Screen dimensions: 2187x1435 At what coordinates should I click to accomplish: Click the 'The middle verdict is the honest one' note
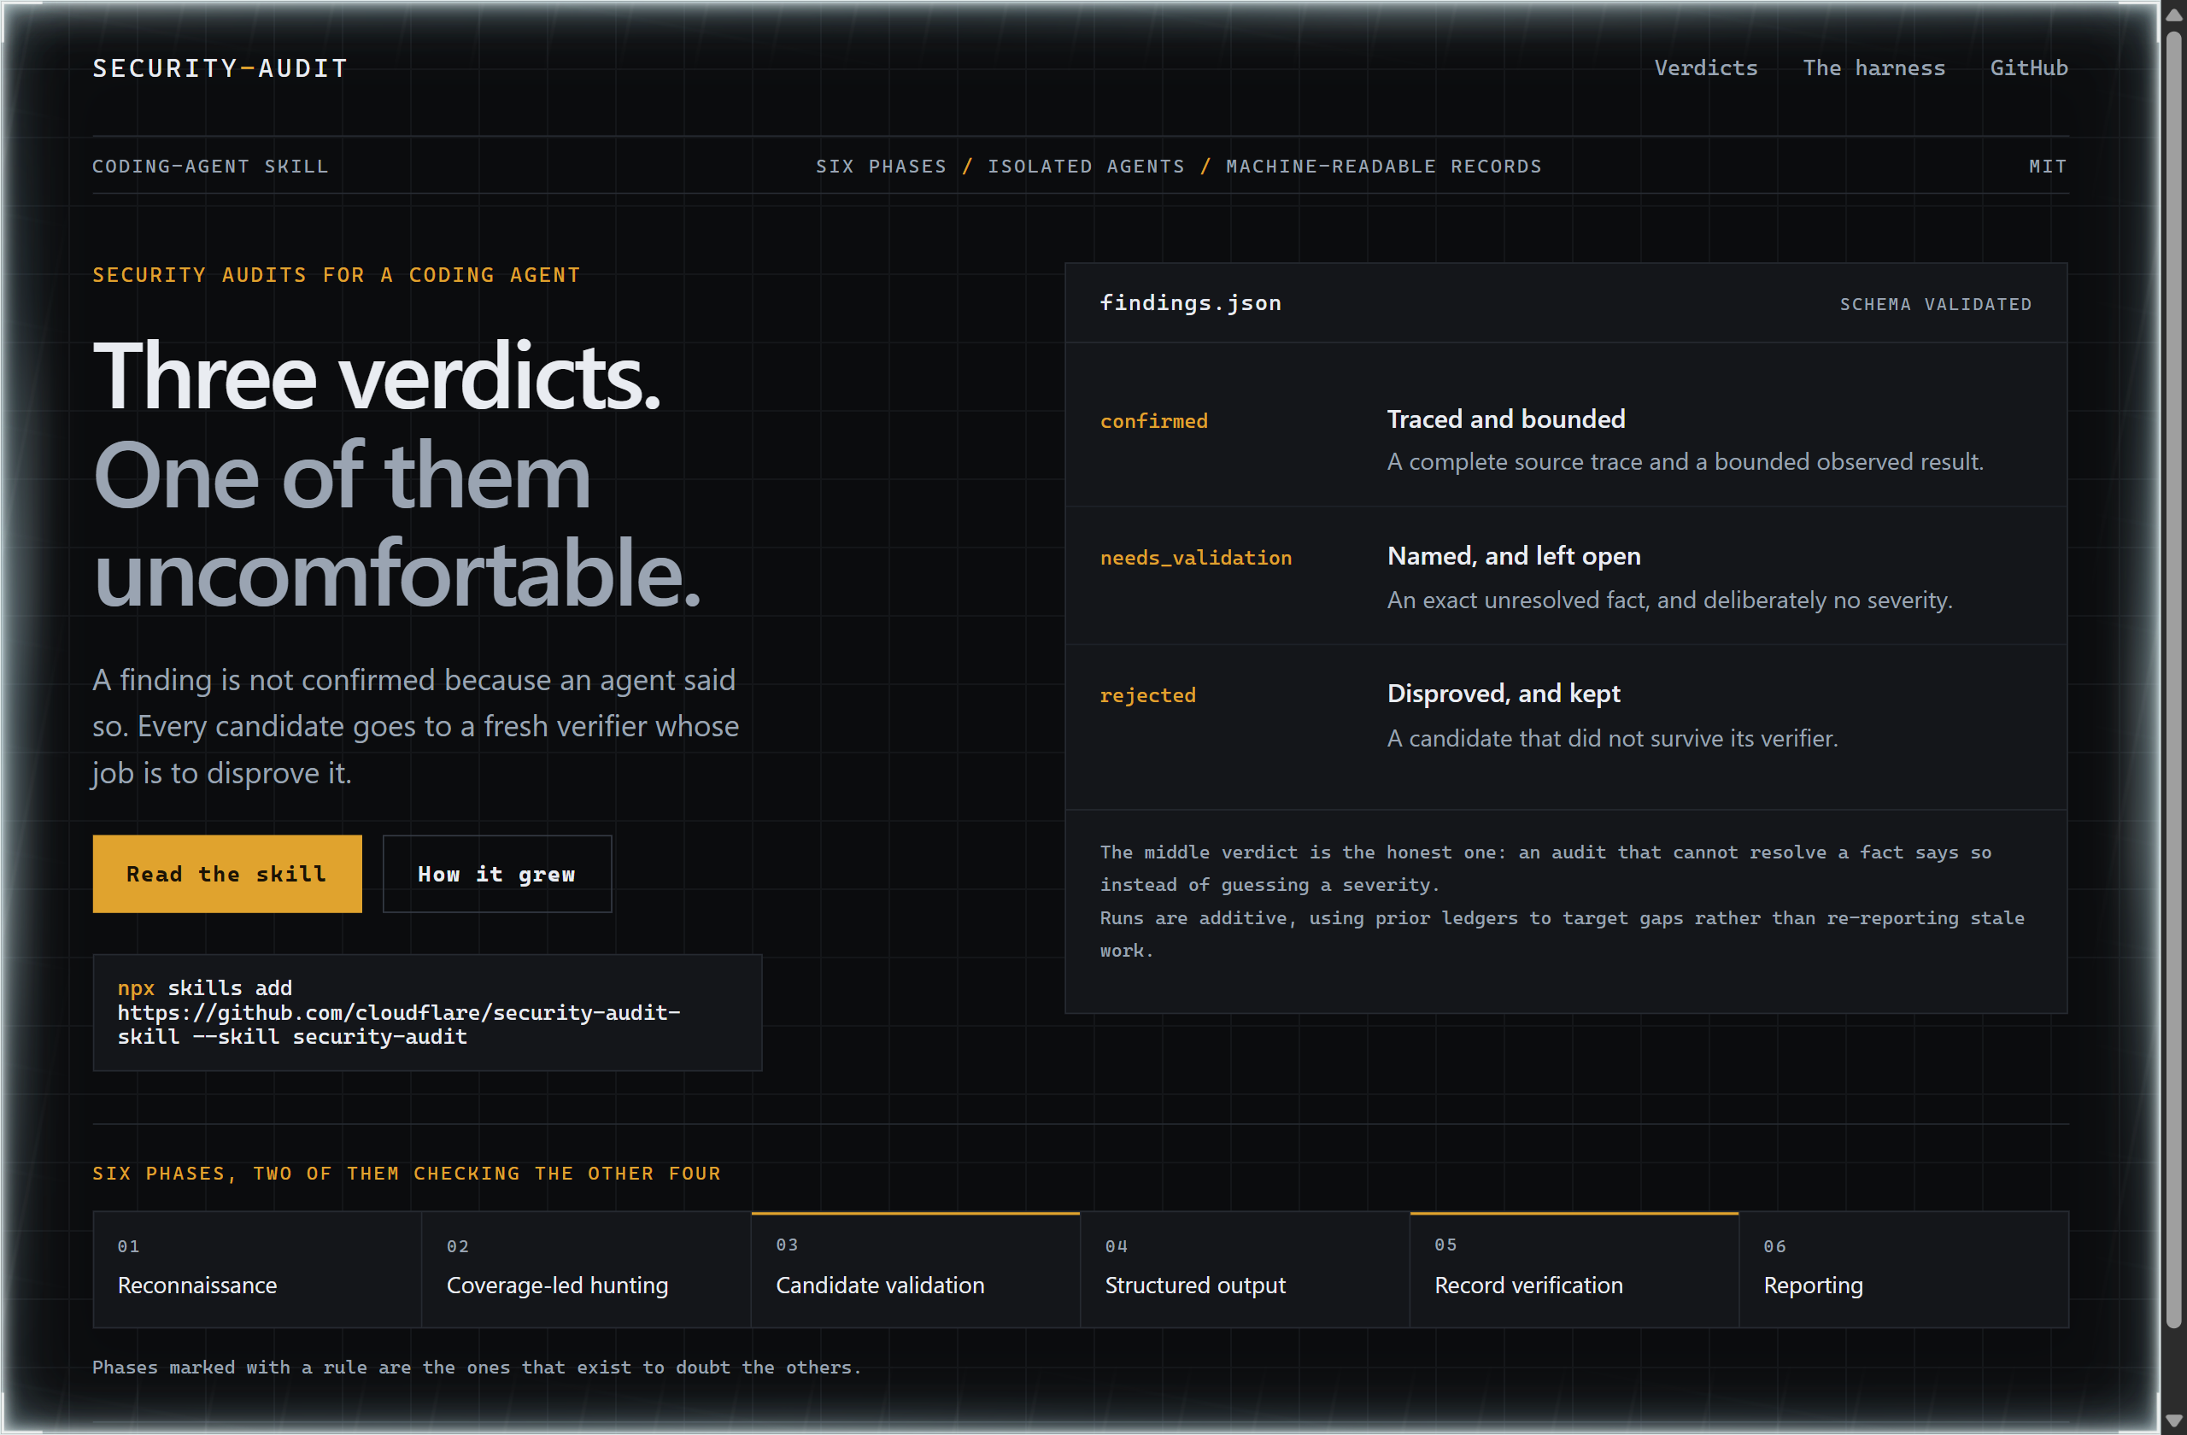pos(1545,868)
